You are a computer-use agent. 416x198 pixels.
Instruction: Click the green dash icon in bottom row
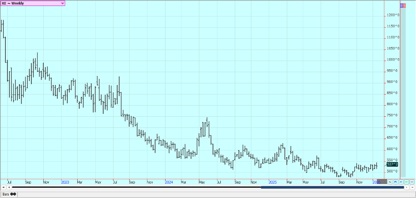click(x=406, y=181)
